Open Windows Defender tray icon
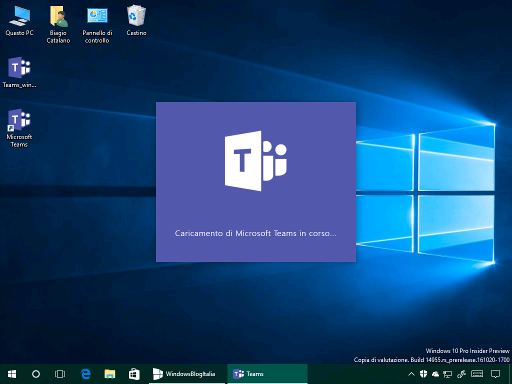Screen dimensions: 512x384 (x=423, y=374)
